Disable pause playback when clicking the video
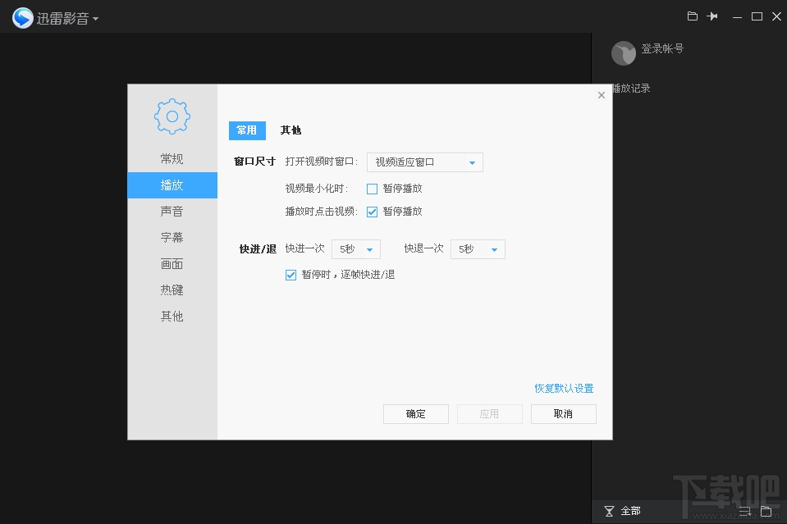The image size is (787, 524). coord(372,211)
